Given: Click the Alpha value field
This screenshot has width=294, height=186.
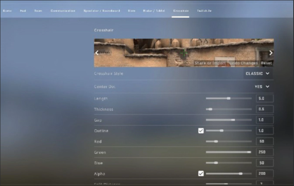Looking at the screenshot, I should [x=264, y=174].
